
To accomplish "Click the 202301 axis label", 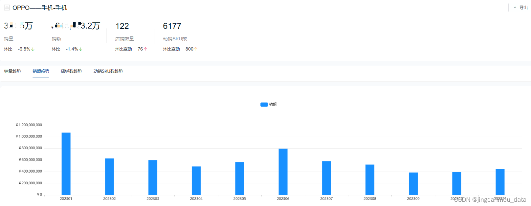I will 66,199.
